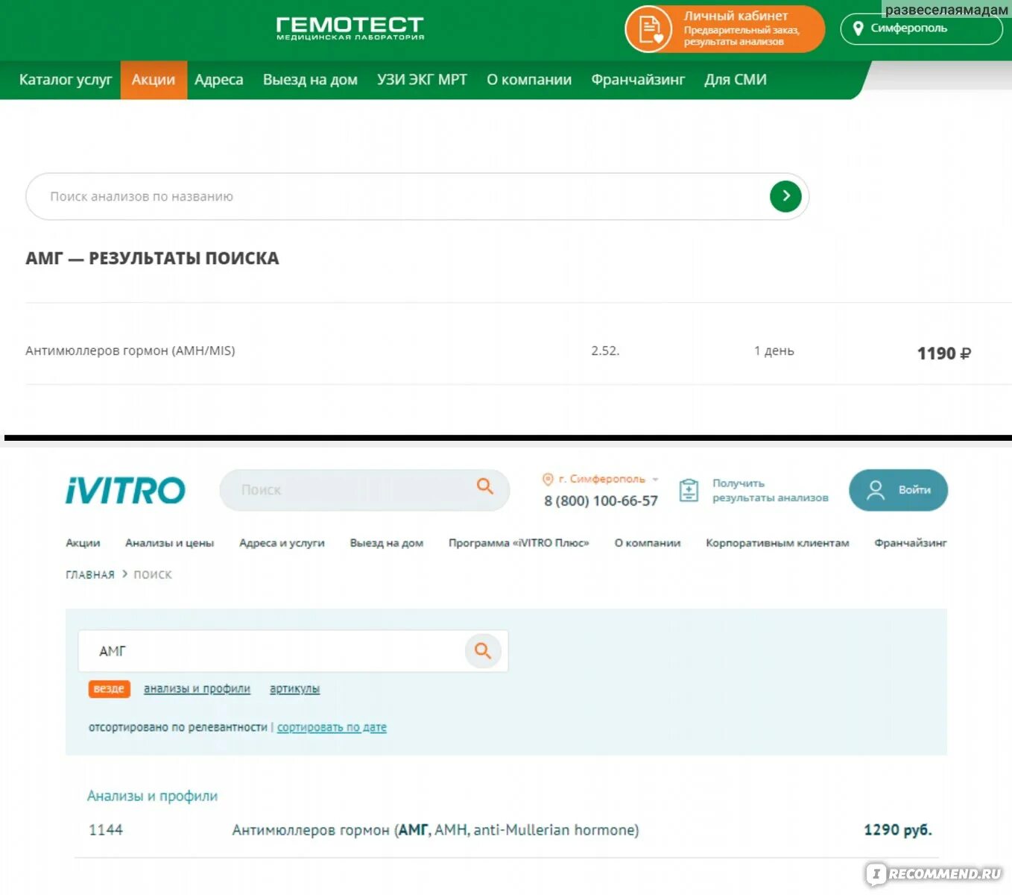
Task: Filter by анализы и профили
Action: [197, 688]
